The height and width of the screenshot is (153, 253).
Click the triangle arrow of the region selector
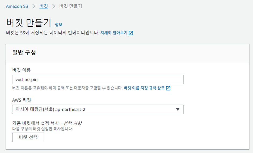point(178,109)
